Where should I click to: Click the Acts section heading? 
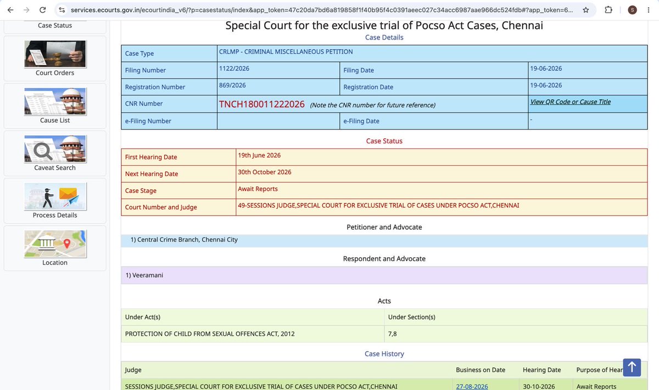(x=384, y=301)
